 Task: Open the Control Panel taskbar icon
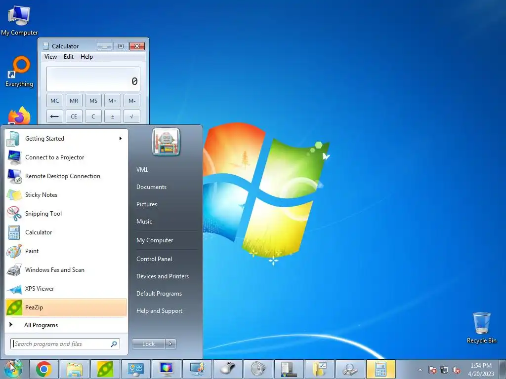pos(136,369)
